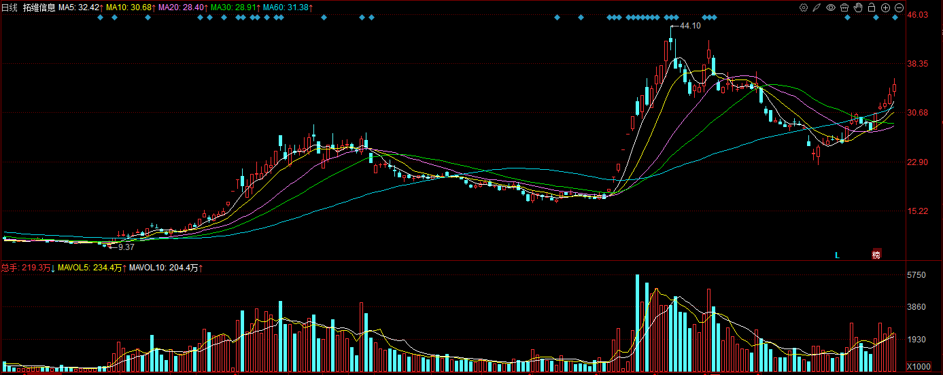This screenshot has height=375, width=943.
Task: Click the rightmost blue diamond event marker
Action: point(895,17)
